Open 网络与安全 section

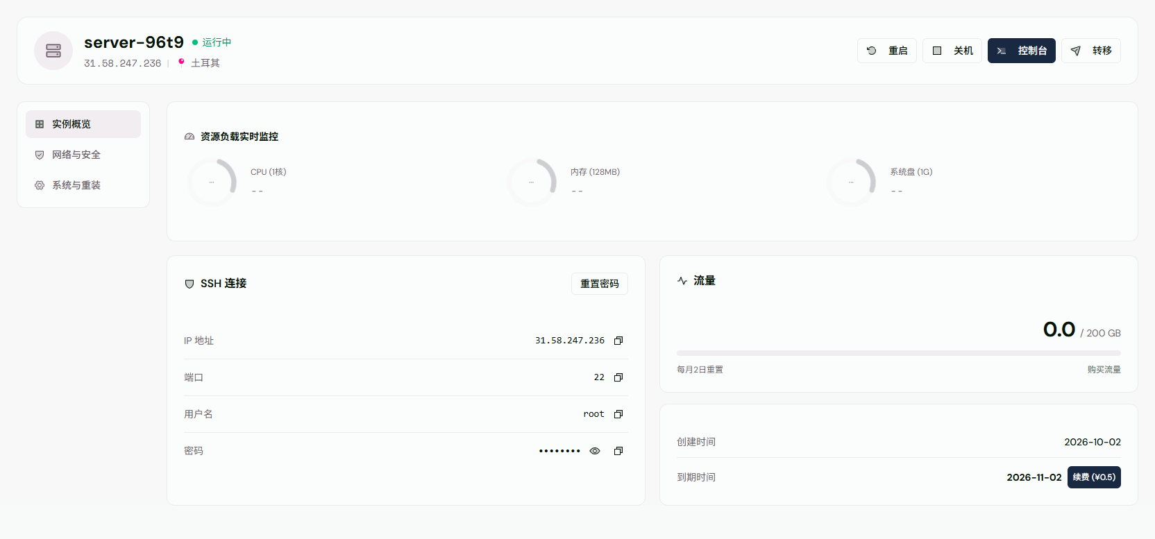pyautogui.click(x=83, y=155)
